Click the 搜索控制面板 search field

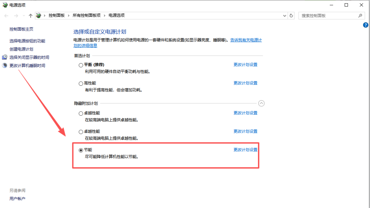(327, 16)
